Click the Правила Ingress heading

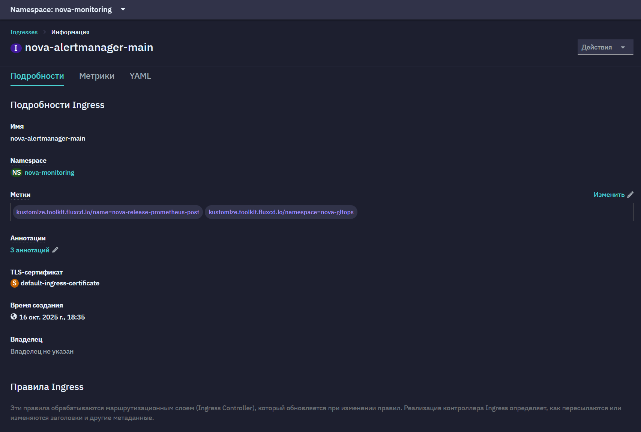(x=47, y=387)
